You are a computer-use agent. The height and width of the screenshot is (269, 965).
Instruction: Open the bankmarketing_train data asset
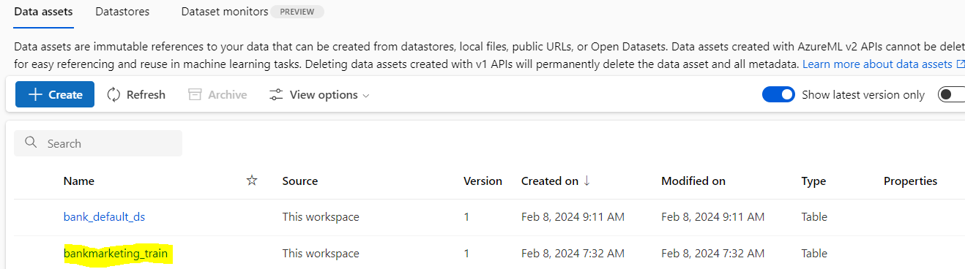[116, 254]
